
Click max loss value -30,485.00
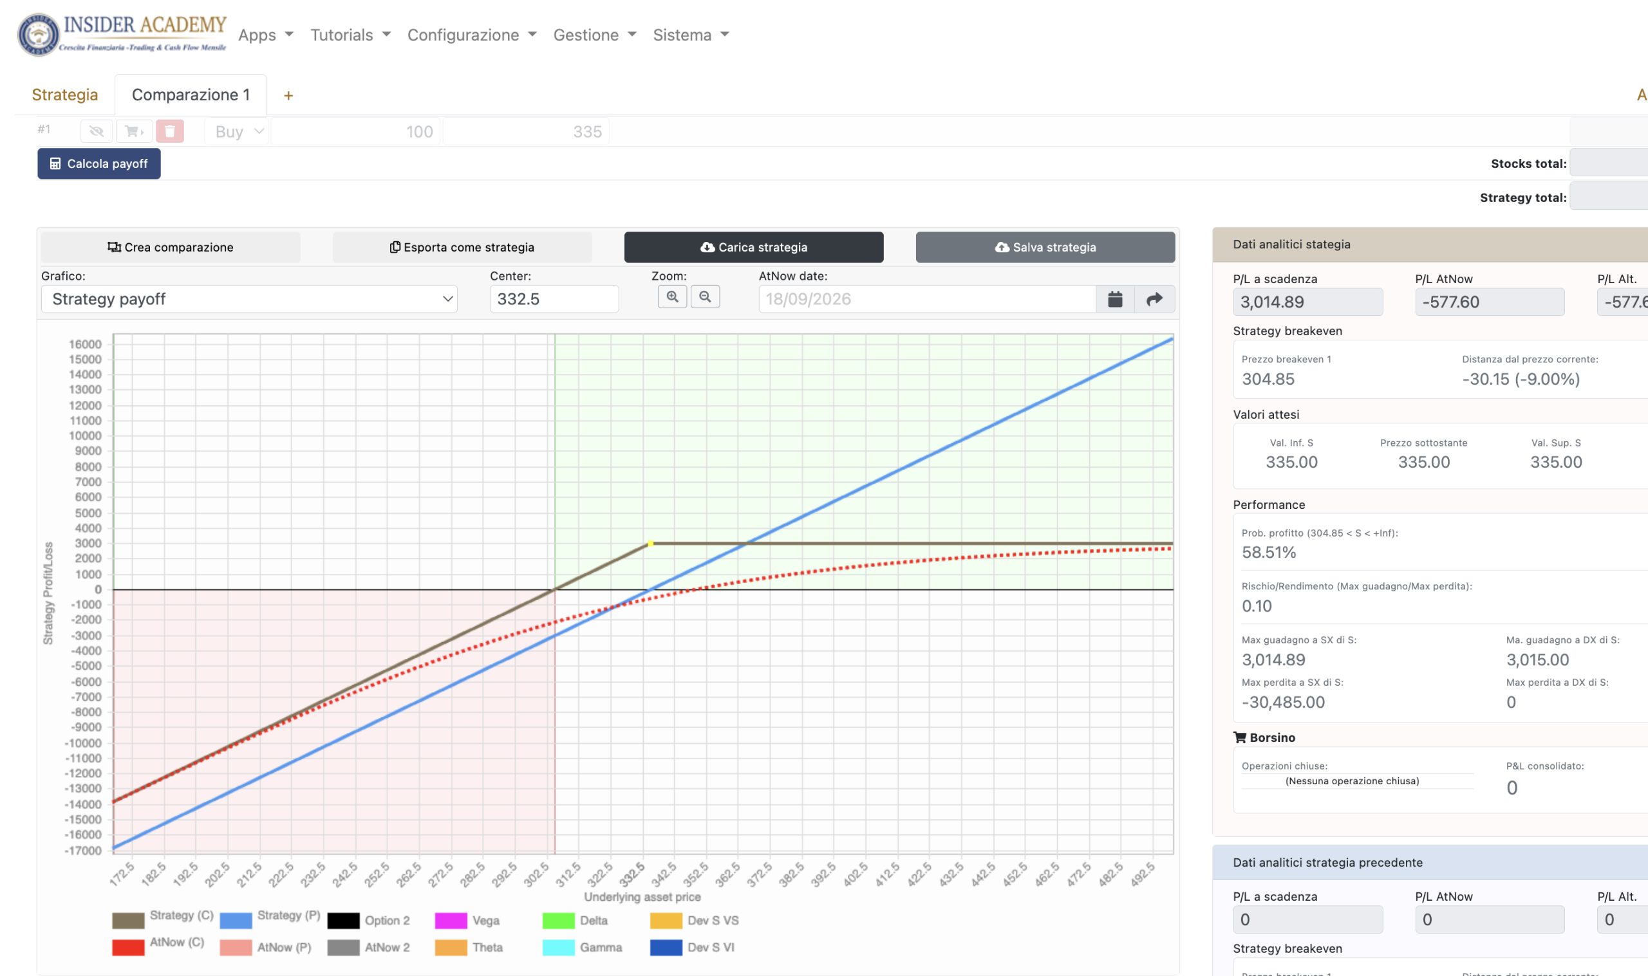pos(1283,703)
